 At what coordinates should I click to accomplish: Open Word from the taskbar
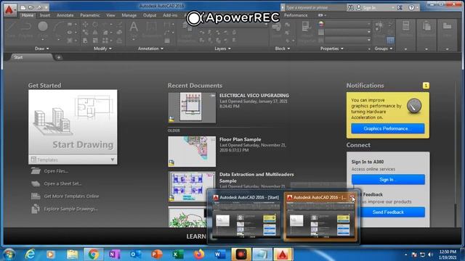pos(220,254)
